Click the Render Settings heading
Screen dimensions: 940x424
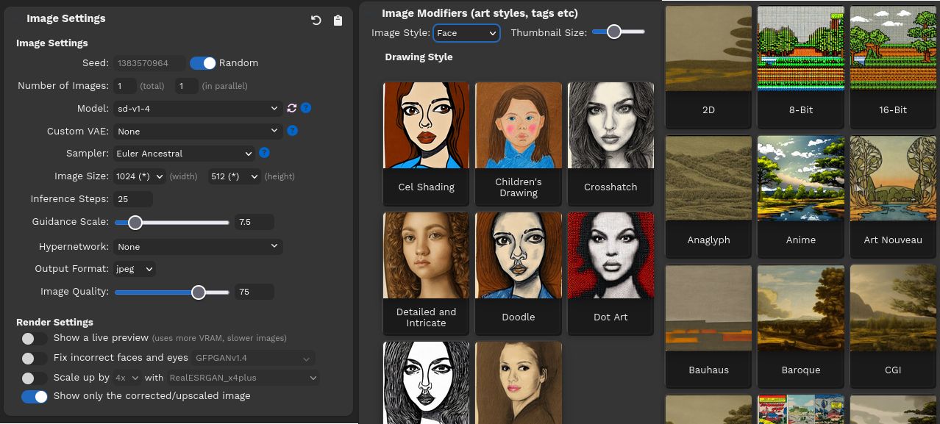[54, 323]
